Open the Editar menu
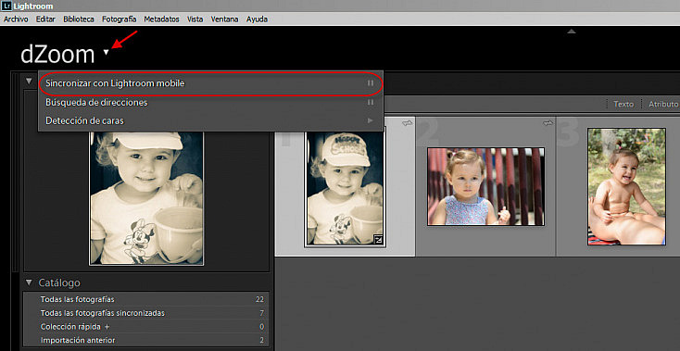This screenshot has width=680, height=351. pos(45,19)
